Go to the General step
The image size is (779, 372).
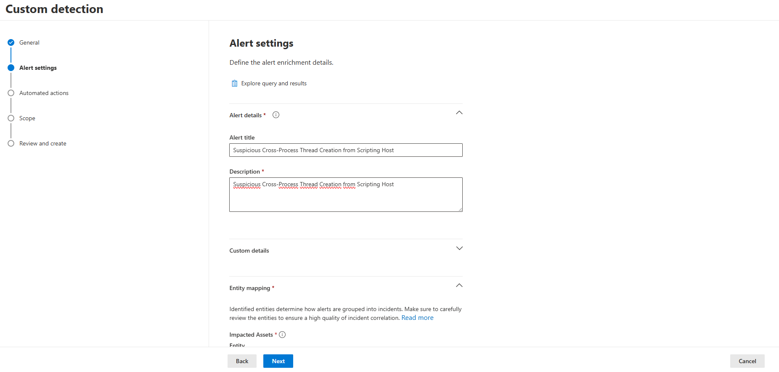[x=29, y=42]
